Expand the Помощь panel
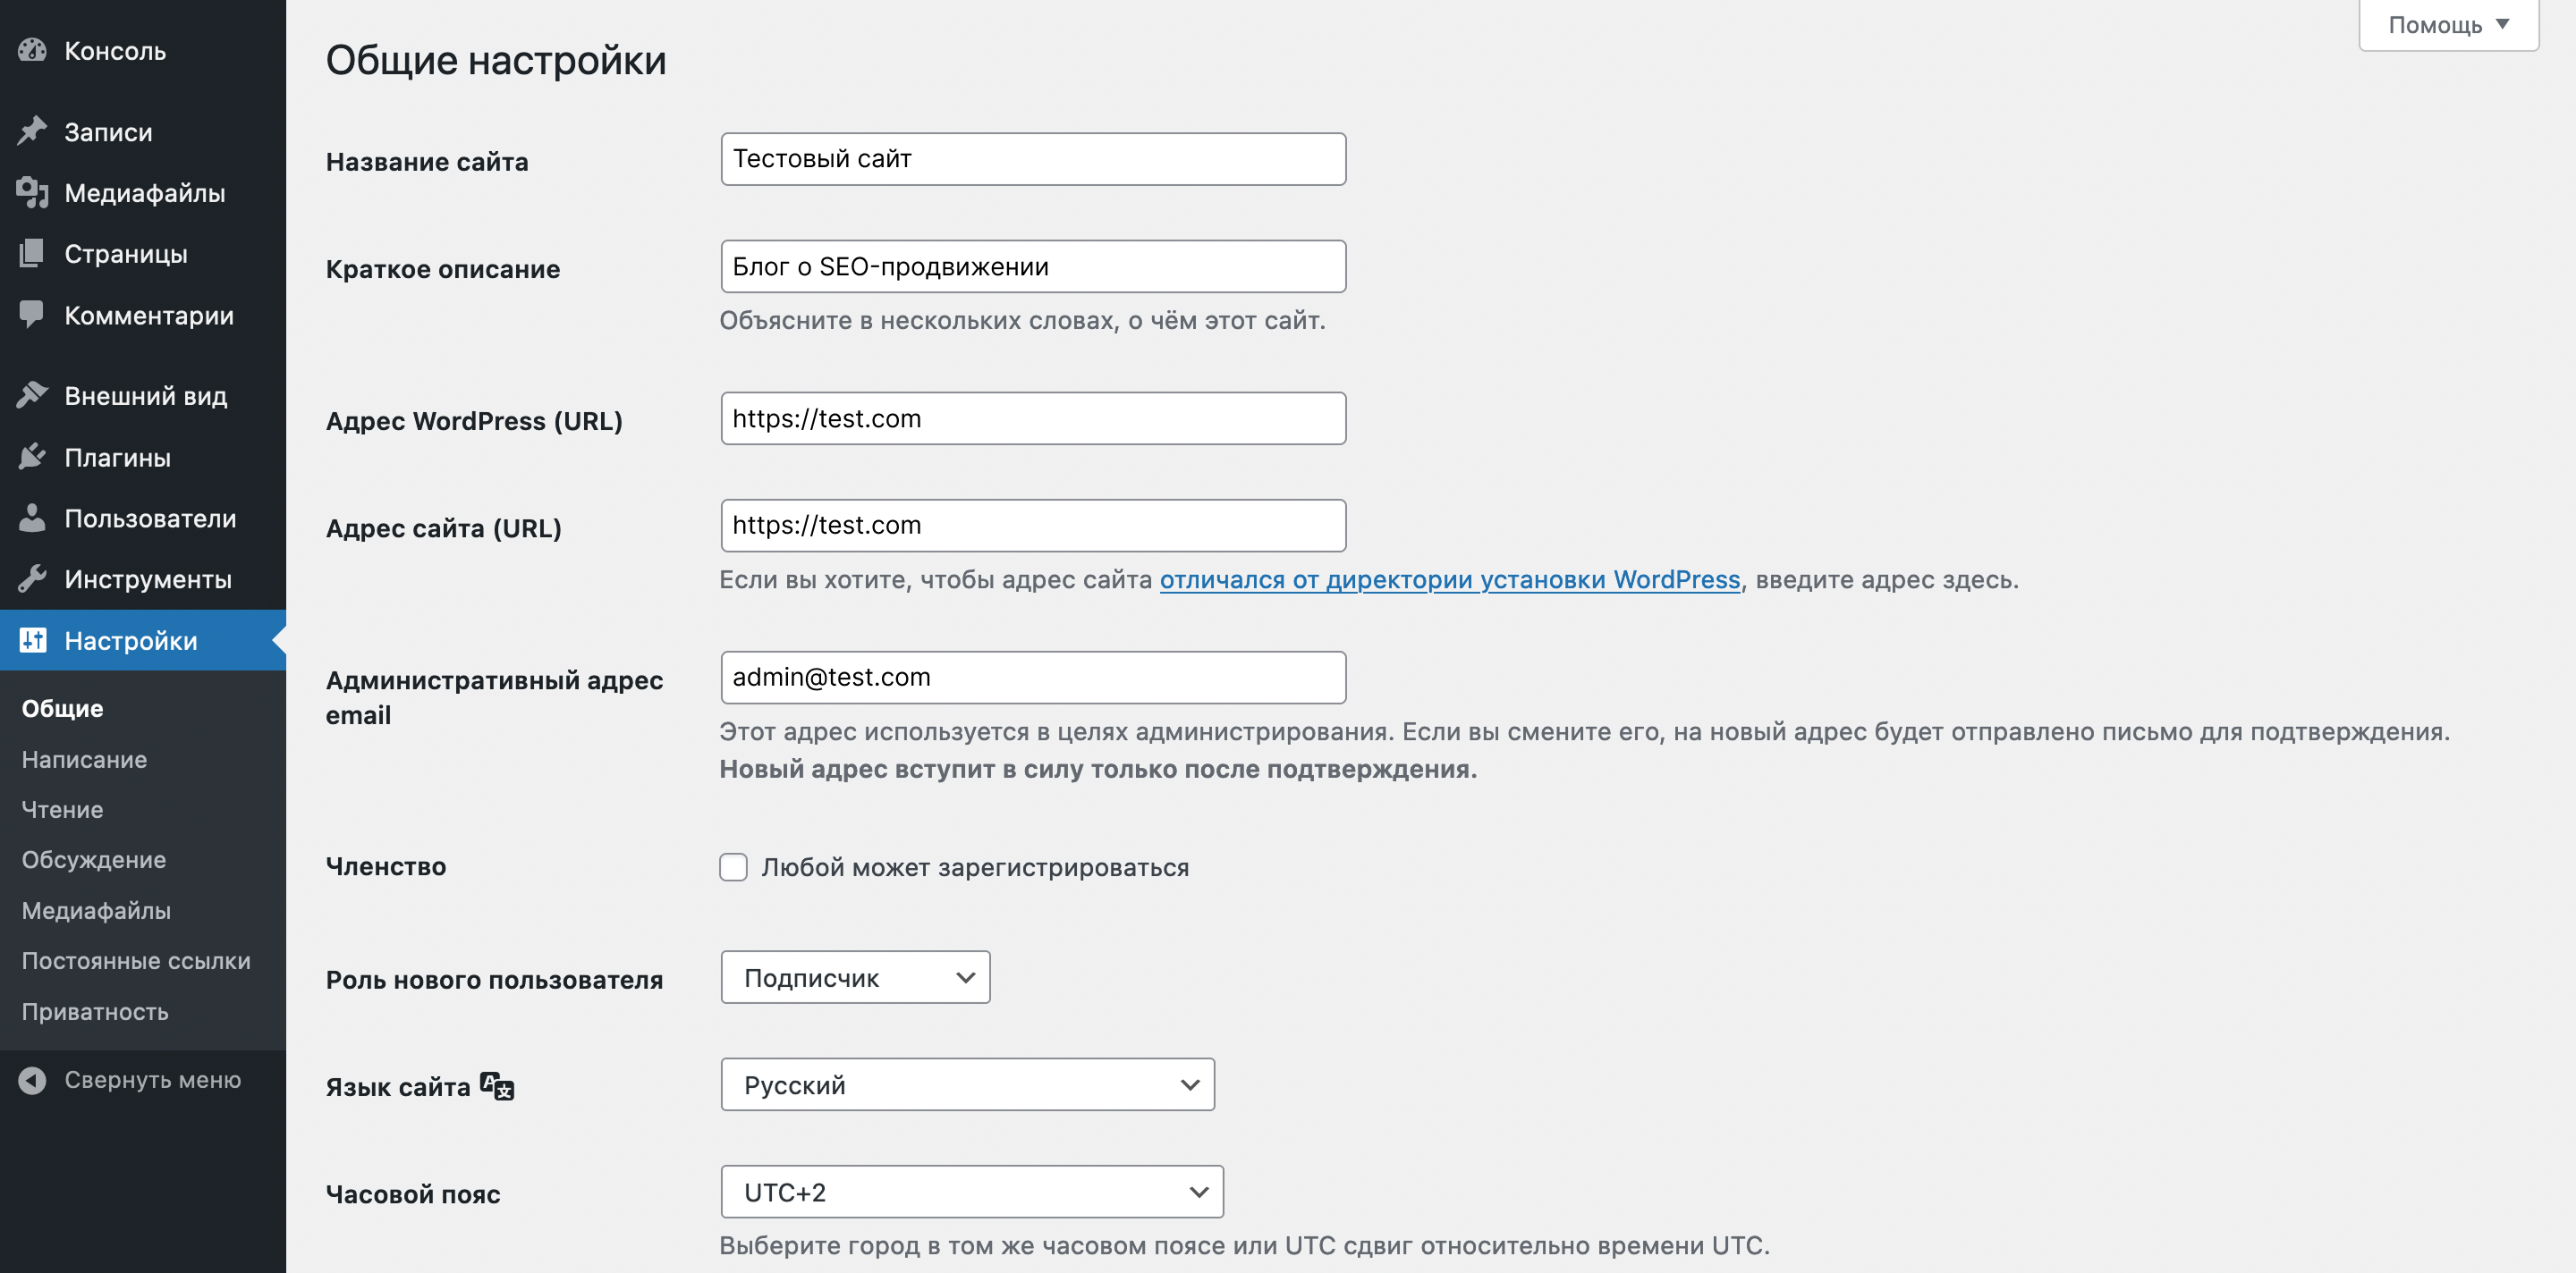 pyautogui.click(x=2447, y=25)
